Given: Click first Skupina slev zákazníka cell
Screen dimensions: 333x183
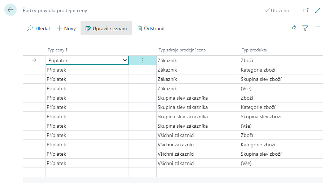Looking at the screenshot, I should coord(198,98).
